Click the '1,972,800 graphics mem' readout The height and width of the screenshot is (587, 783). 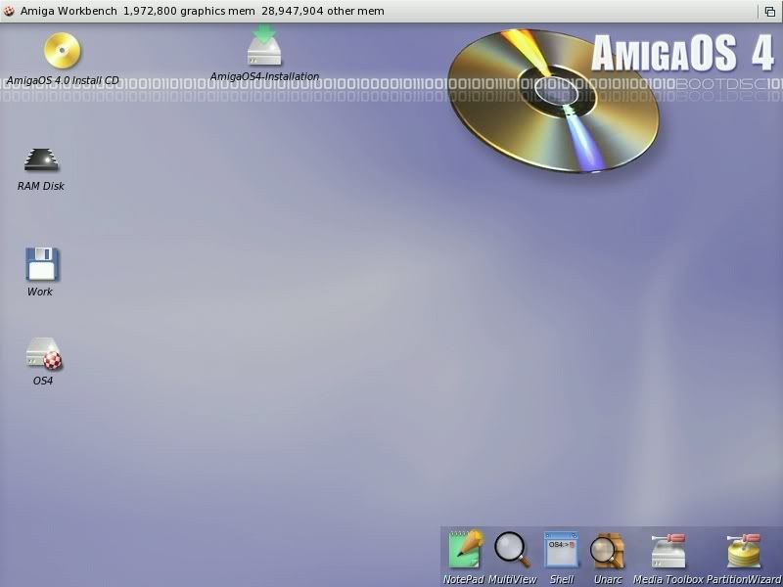click(189, 11)
